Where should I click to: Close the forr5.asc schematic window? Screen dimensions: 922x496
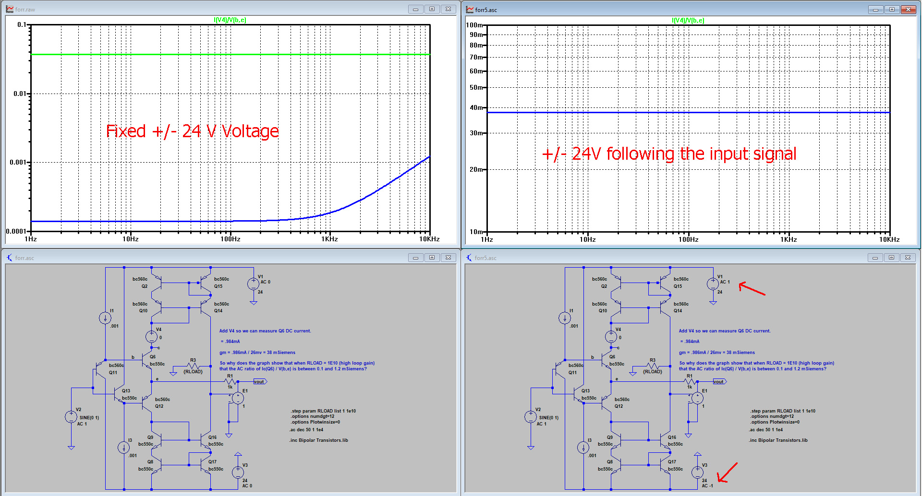(x=908, y=258)
